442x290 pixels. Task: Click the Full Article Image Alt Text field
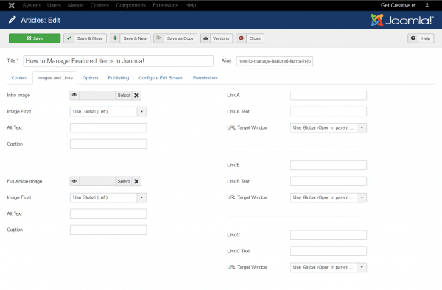point(108,213)
